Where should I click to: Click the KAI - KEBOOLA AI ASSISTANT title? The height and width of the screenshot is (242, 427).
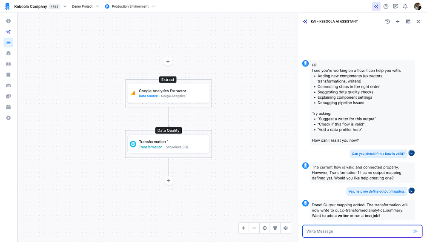334,22
